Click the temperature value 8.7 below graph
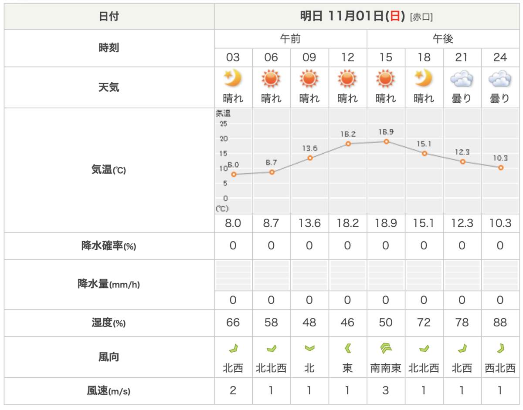 [x=271, y=224]
